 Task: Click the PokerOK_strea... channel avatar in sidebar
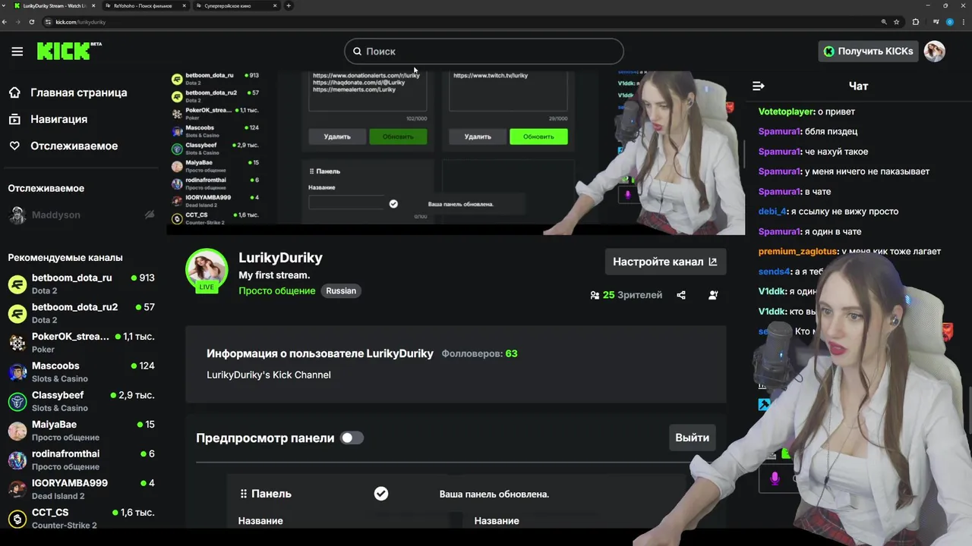tap(17, 343)
